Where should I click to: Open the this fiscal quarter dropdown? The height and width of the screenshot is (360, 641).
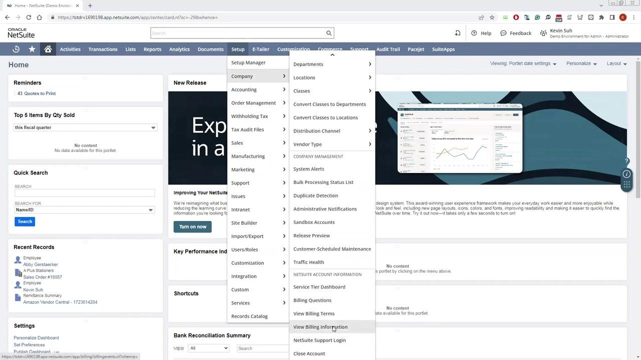point(86,127)
